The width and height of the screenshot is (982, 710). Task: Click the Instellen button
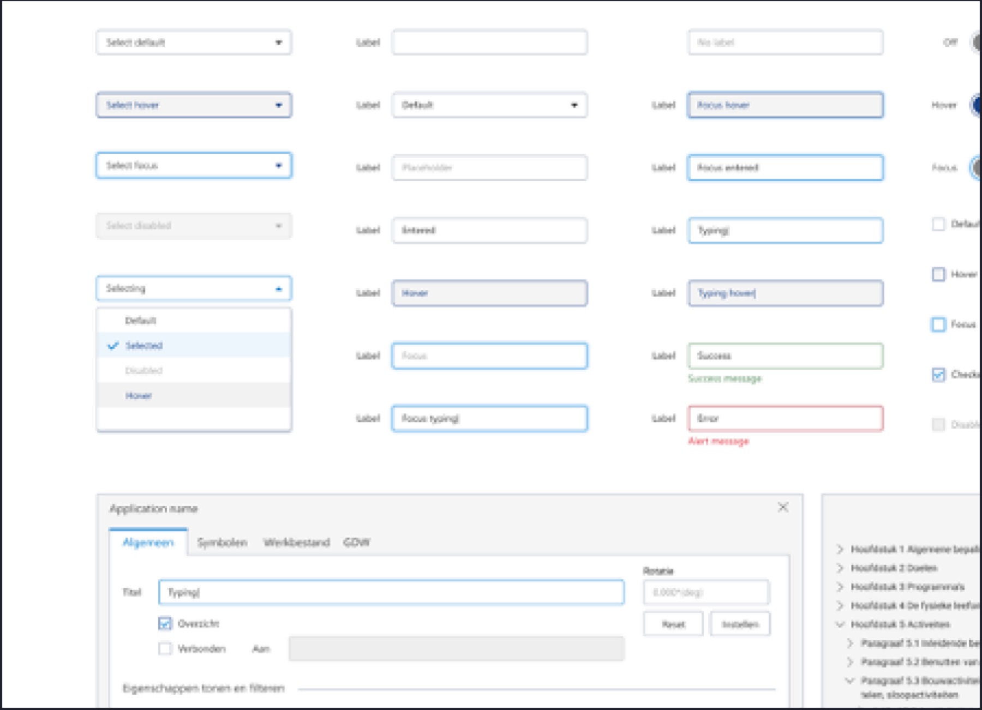740,624
